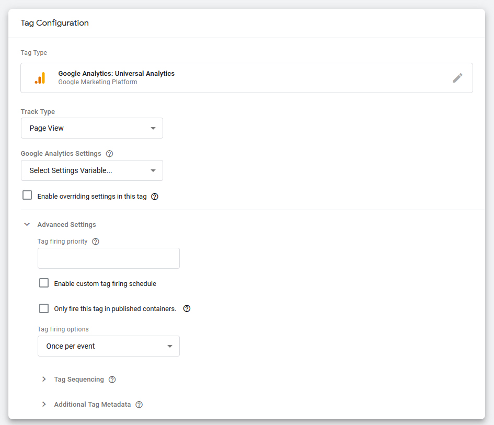Click the Tag firing priority input field
This screenshot has width=494, height=425.
(109, 258)
